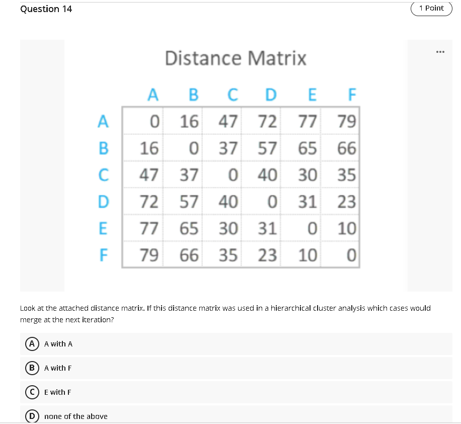This screenshot has width=461, height=424.
Task: Click the Question 14 heading
Action: (46, 9)
